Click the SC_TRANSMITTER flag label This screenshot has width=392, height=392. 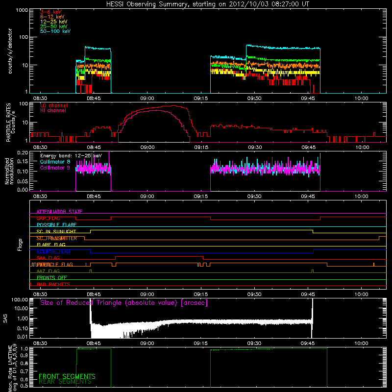[57, 238]
